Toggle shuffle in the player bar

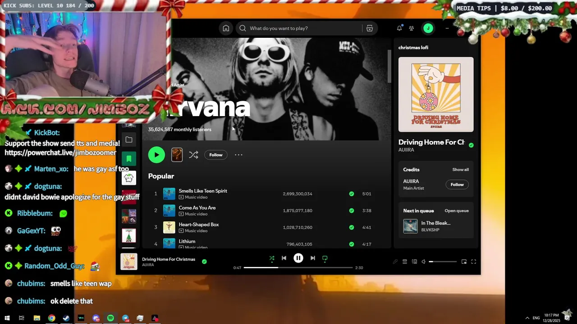(272, 258)
